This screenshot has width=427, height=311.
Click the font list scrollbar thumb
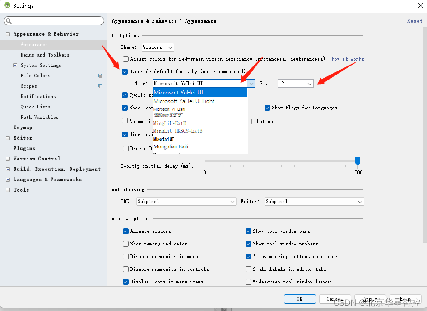(251, 121)
